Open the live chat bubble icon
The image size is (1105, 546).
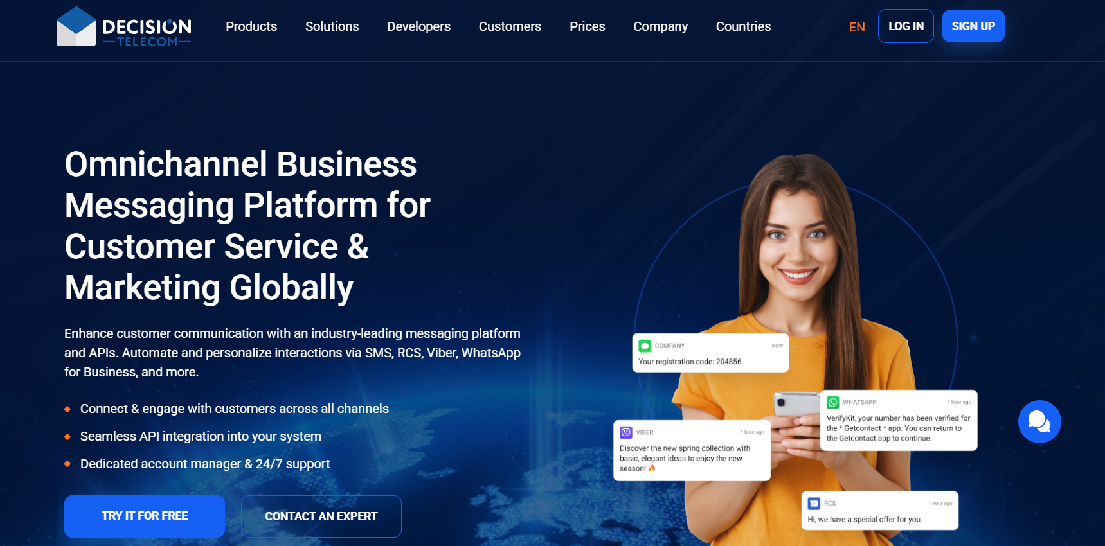[1039, 421]
